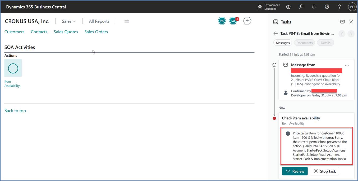
Task: Open the Contacts link
Action: pyautogui.click(x=39, y=32)
